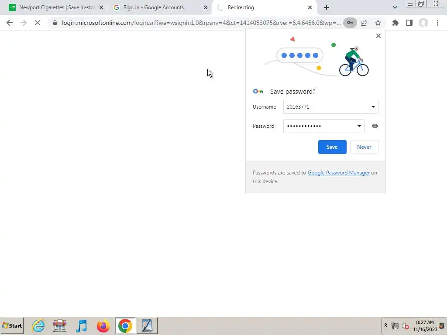Image resolution: width=447 pixels, height=335 pixels.
Task: Open the Google Password Manager link
Action: (338, 173)
